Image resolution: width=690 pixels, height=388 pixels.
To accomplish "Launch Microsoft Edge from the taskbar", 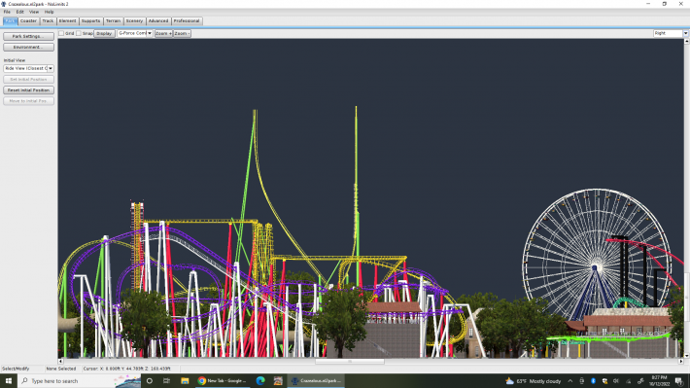I will (260, 381).
